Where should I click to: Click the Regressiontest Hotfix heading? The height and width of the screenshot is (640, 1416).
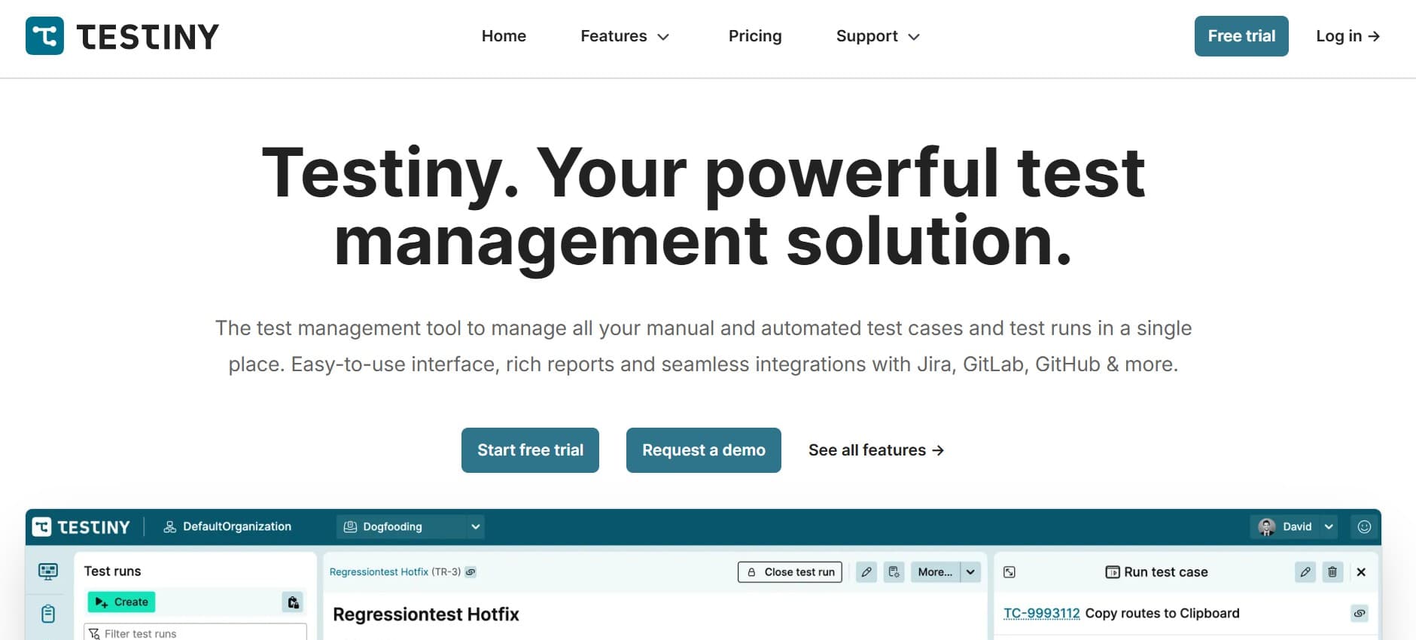click(x=426, y=614)
